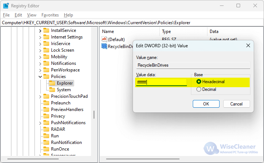Screen dimensions: 264x163
Task: Select the IrisService folder icon
Action: pos(46,44)
